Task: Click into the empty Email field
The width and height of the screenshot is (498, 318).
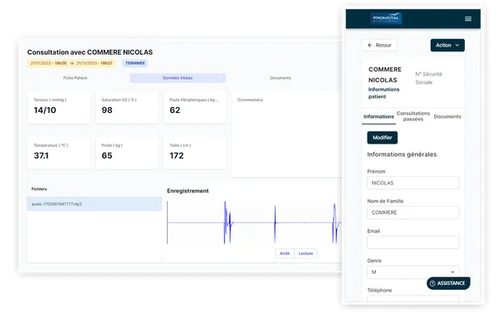Action: [x=413, y=242]
